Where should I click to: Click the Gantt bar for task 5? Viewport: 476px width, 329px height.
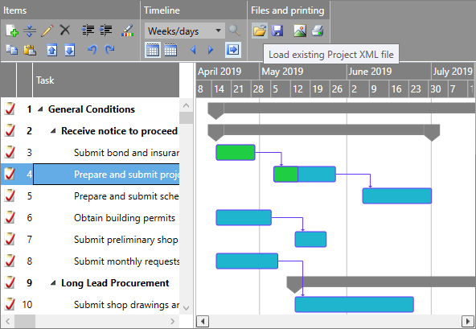click(x=397, y=195)
